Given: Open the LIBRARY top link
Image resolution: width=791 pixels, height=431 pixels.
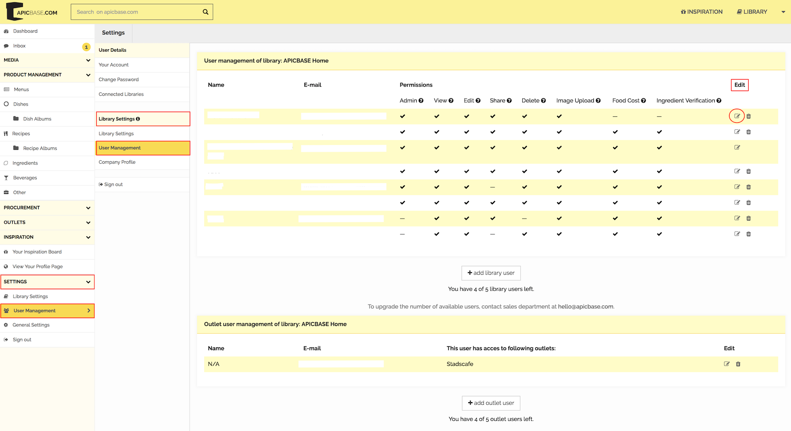Looking at the screenshot, I should 752,12.
